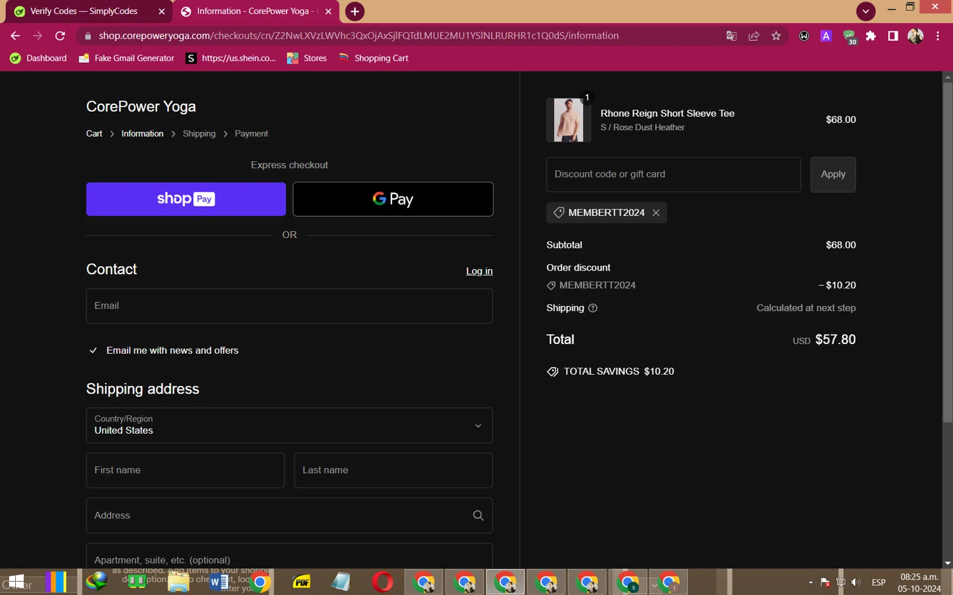Open the tab search dropdown arrow

coord(865,11)
